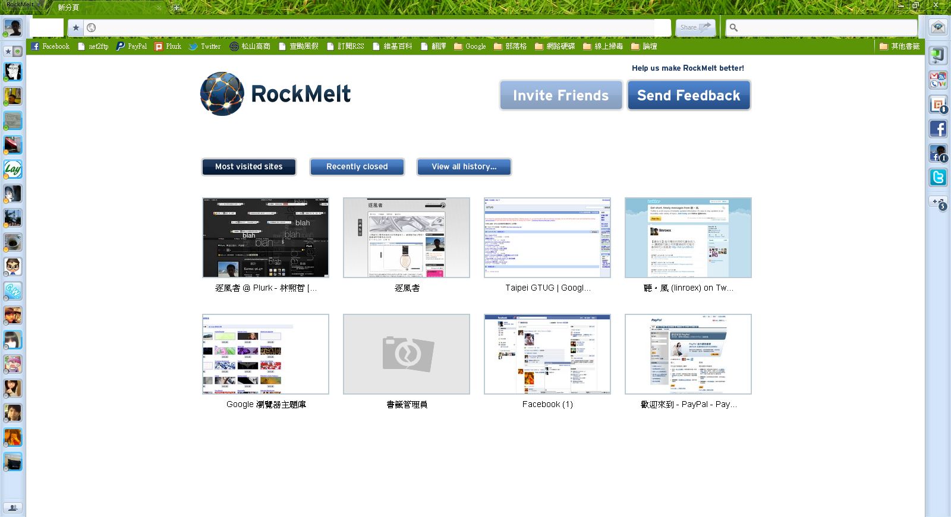951x517 pixels.
Task: Open the Taipei GTUG thumbnail
Action: (x=547, y=238)
